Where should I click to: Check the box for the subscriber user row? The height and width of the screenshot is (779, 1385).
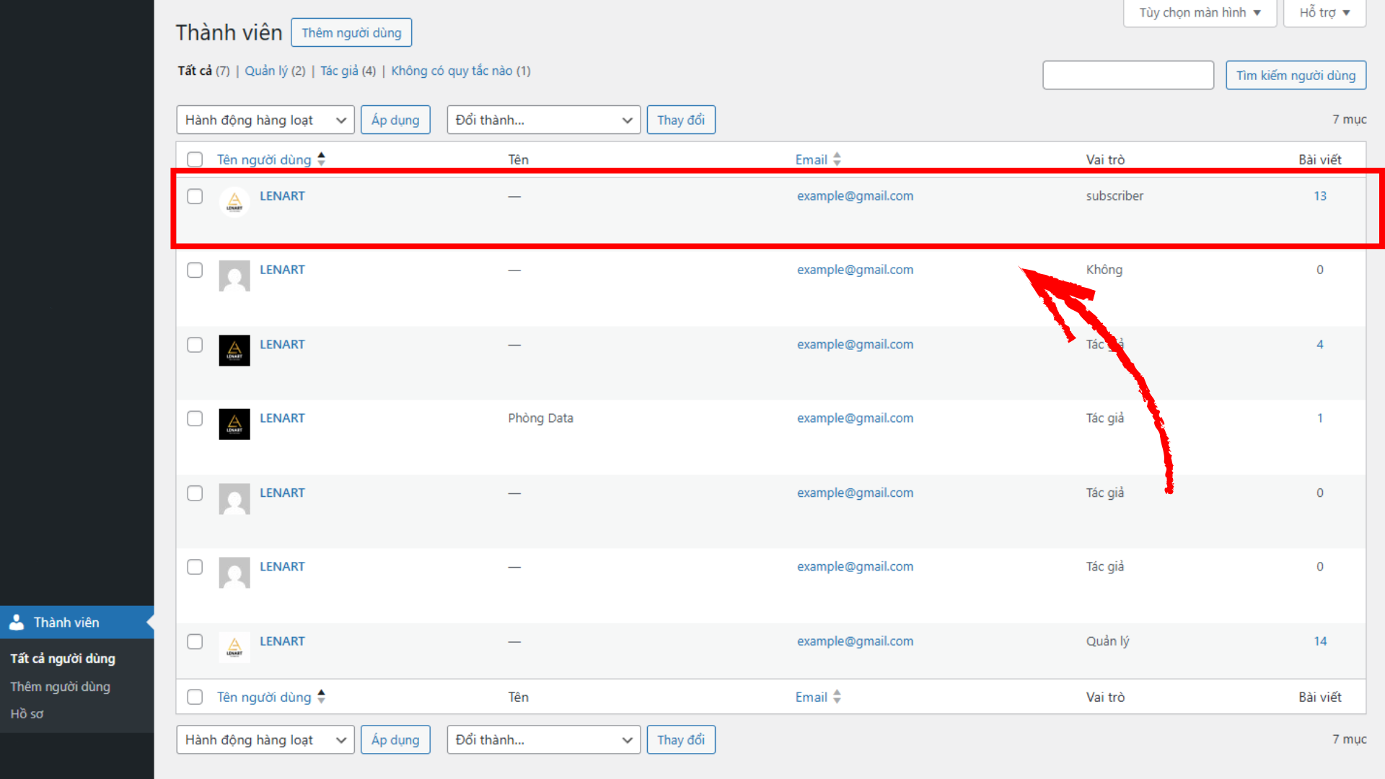coord(195,196)
